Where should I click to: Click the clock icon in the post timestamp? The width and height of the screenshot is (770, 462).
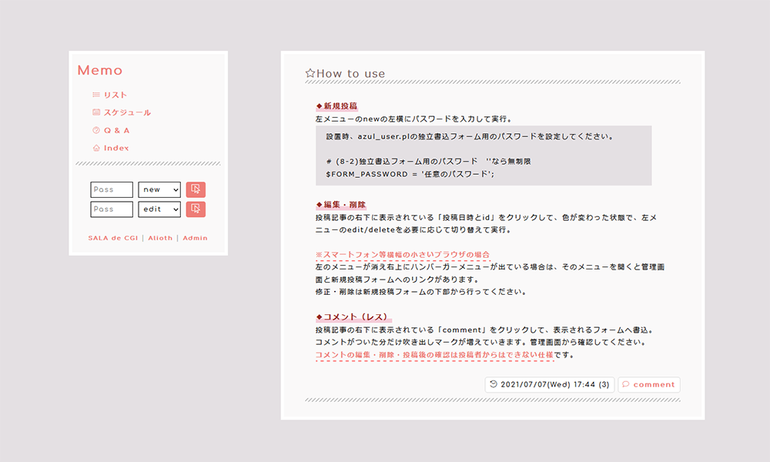pyautogui.click(x=494, y=384)
